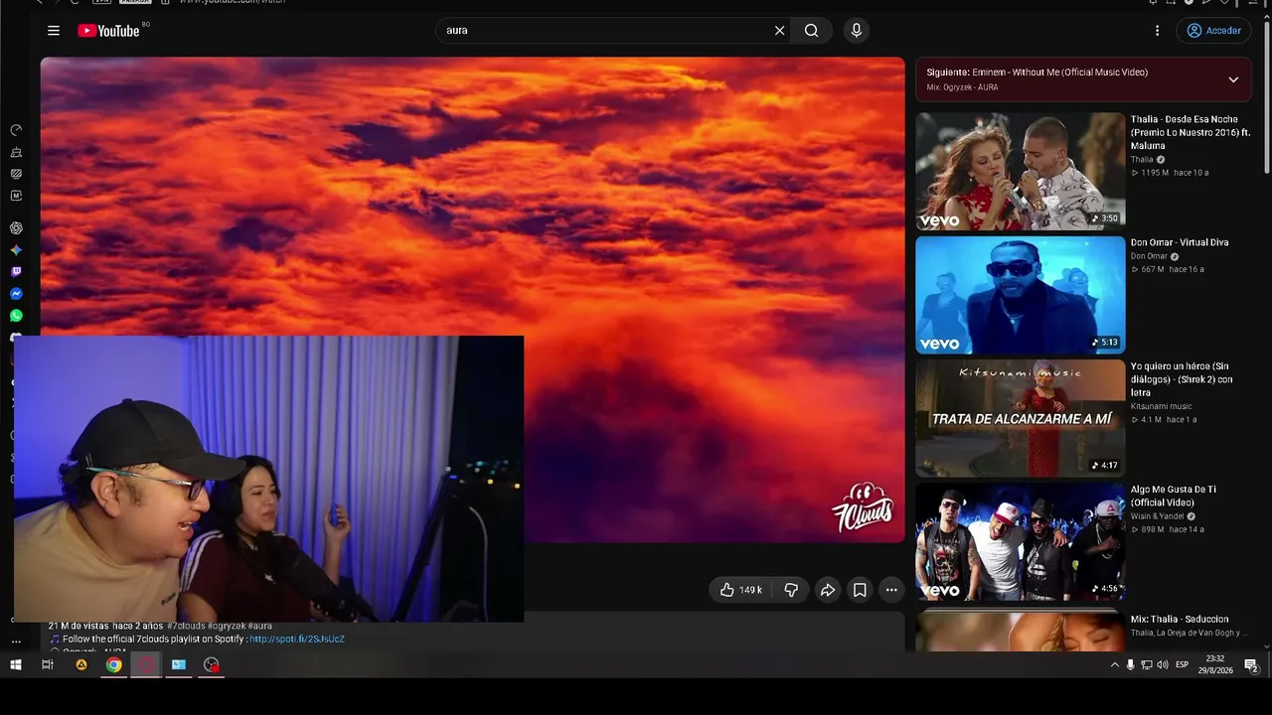Visit the Wisin & Yandel channel name

1158,516
